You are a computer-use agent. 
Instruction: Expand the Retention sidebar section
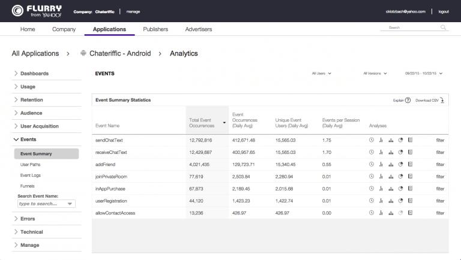(x=31, y=100)
